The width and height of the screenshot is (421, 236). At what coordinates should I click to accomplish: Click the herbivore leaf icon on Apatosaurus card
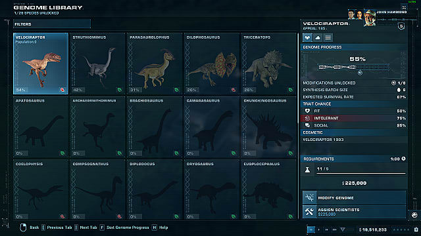coord(62,153)
